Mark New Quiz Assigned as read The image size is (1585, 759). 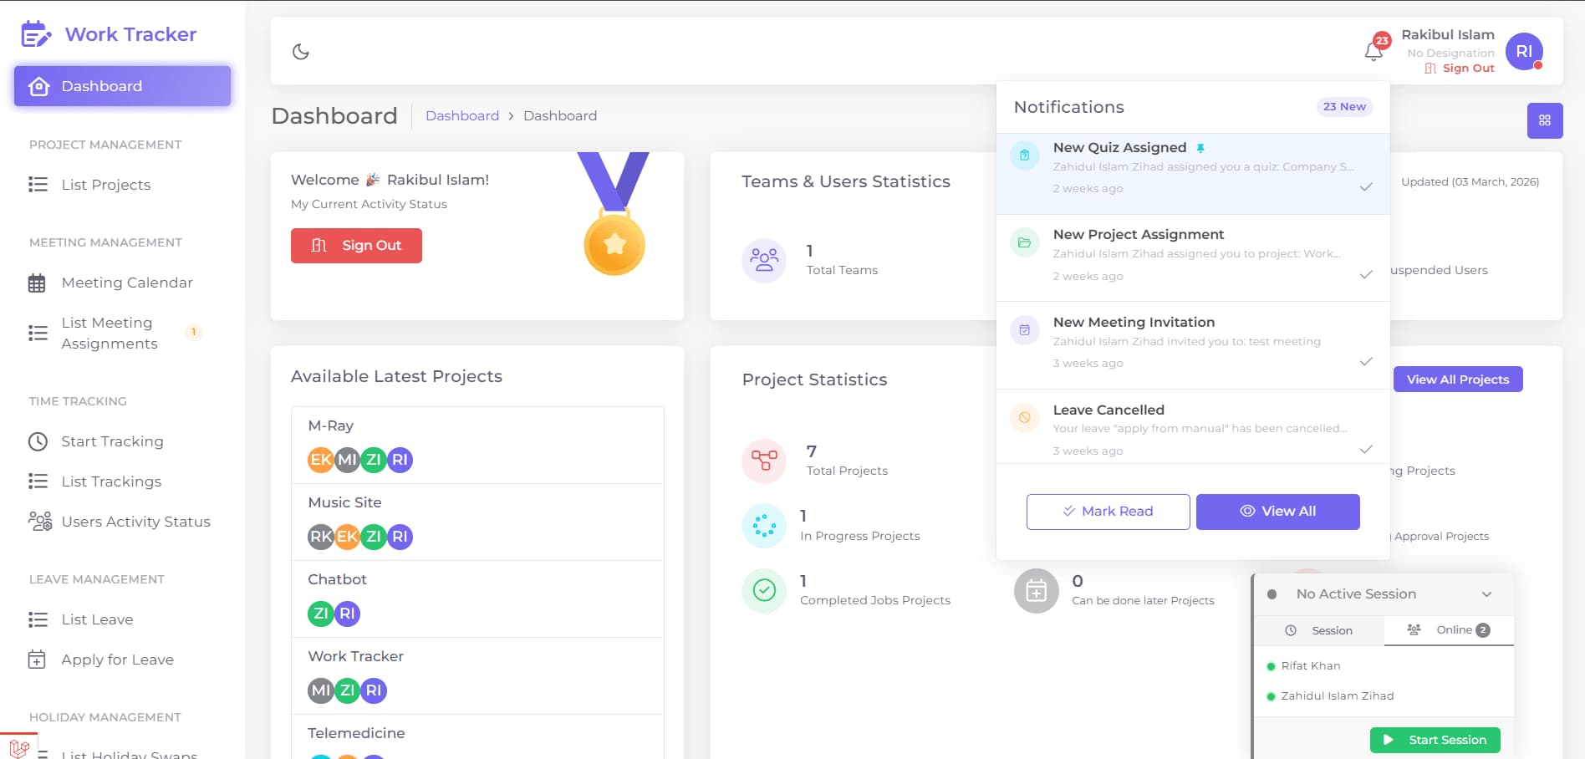coord(1366,187)
